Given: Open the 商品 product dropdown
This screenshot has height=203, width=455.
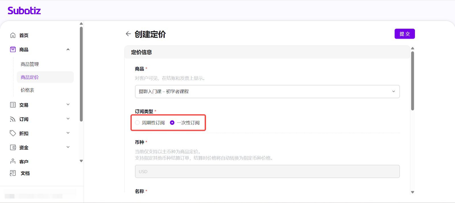Looking at the screenshot, I should [267, 92].
